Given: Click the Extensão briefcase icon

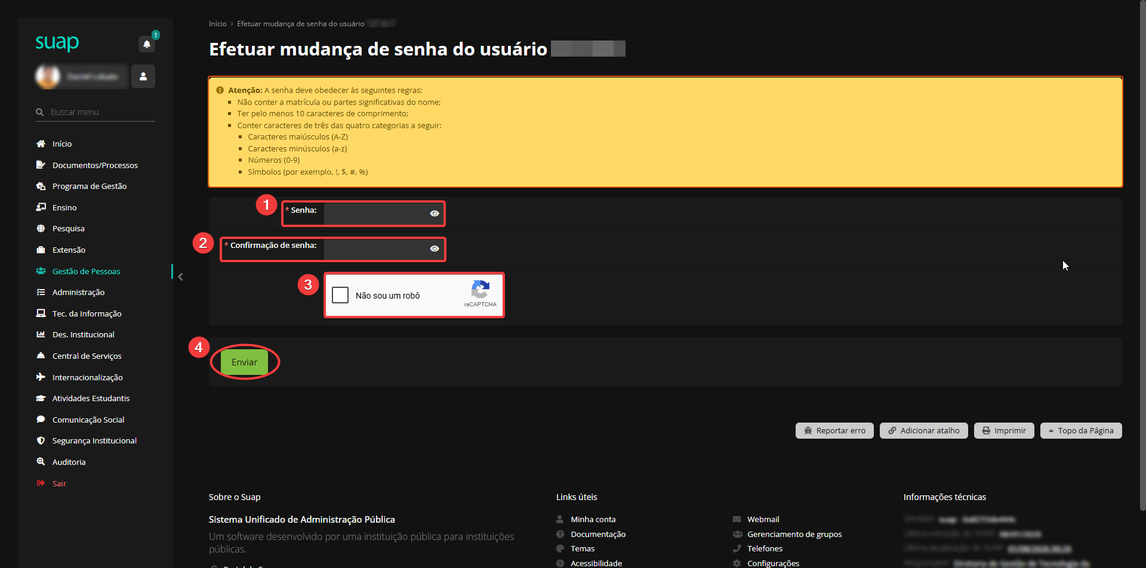Looking at the screenshot, I should coord(41,250).
